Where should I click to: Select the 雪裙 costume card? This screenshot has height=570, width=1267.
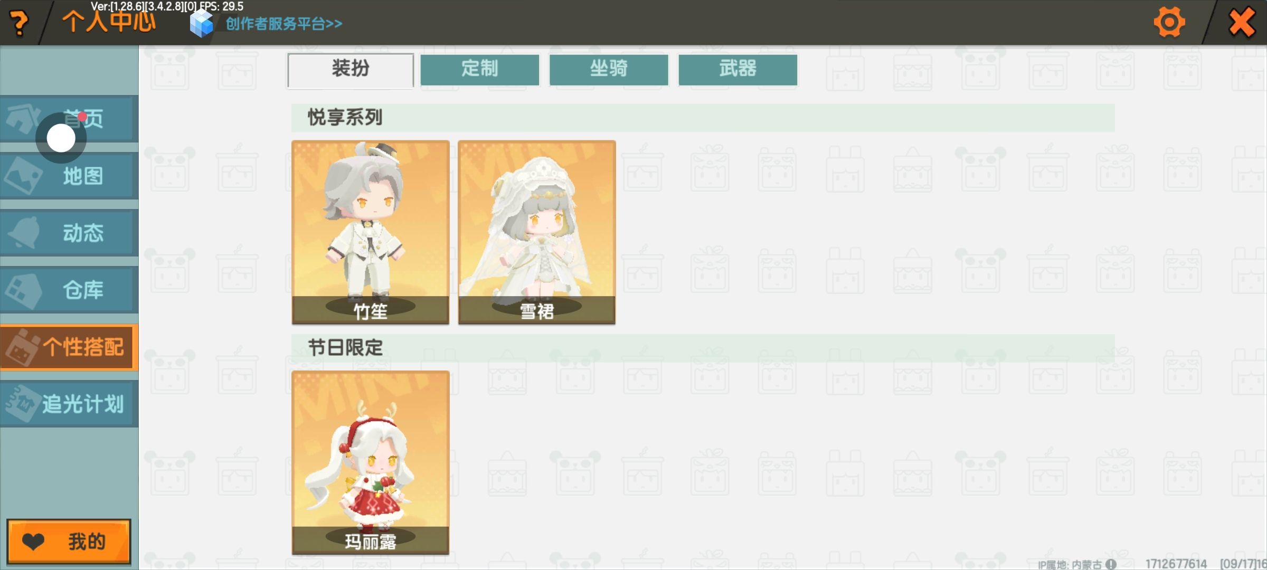537,232
